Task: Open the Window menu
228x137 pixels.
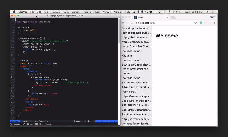Action: [118, 12]
